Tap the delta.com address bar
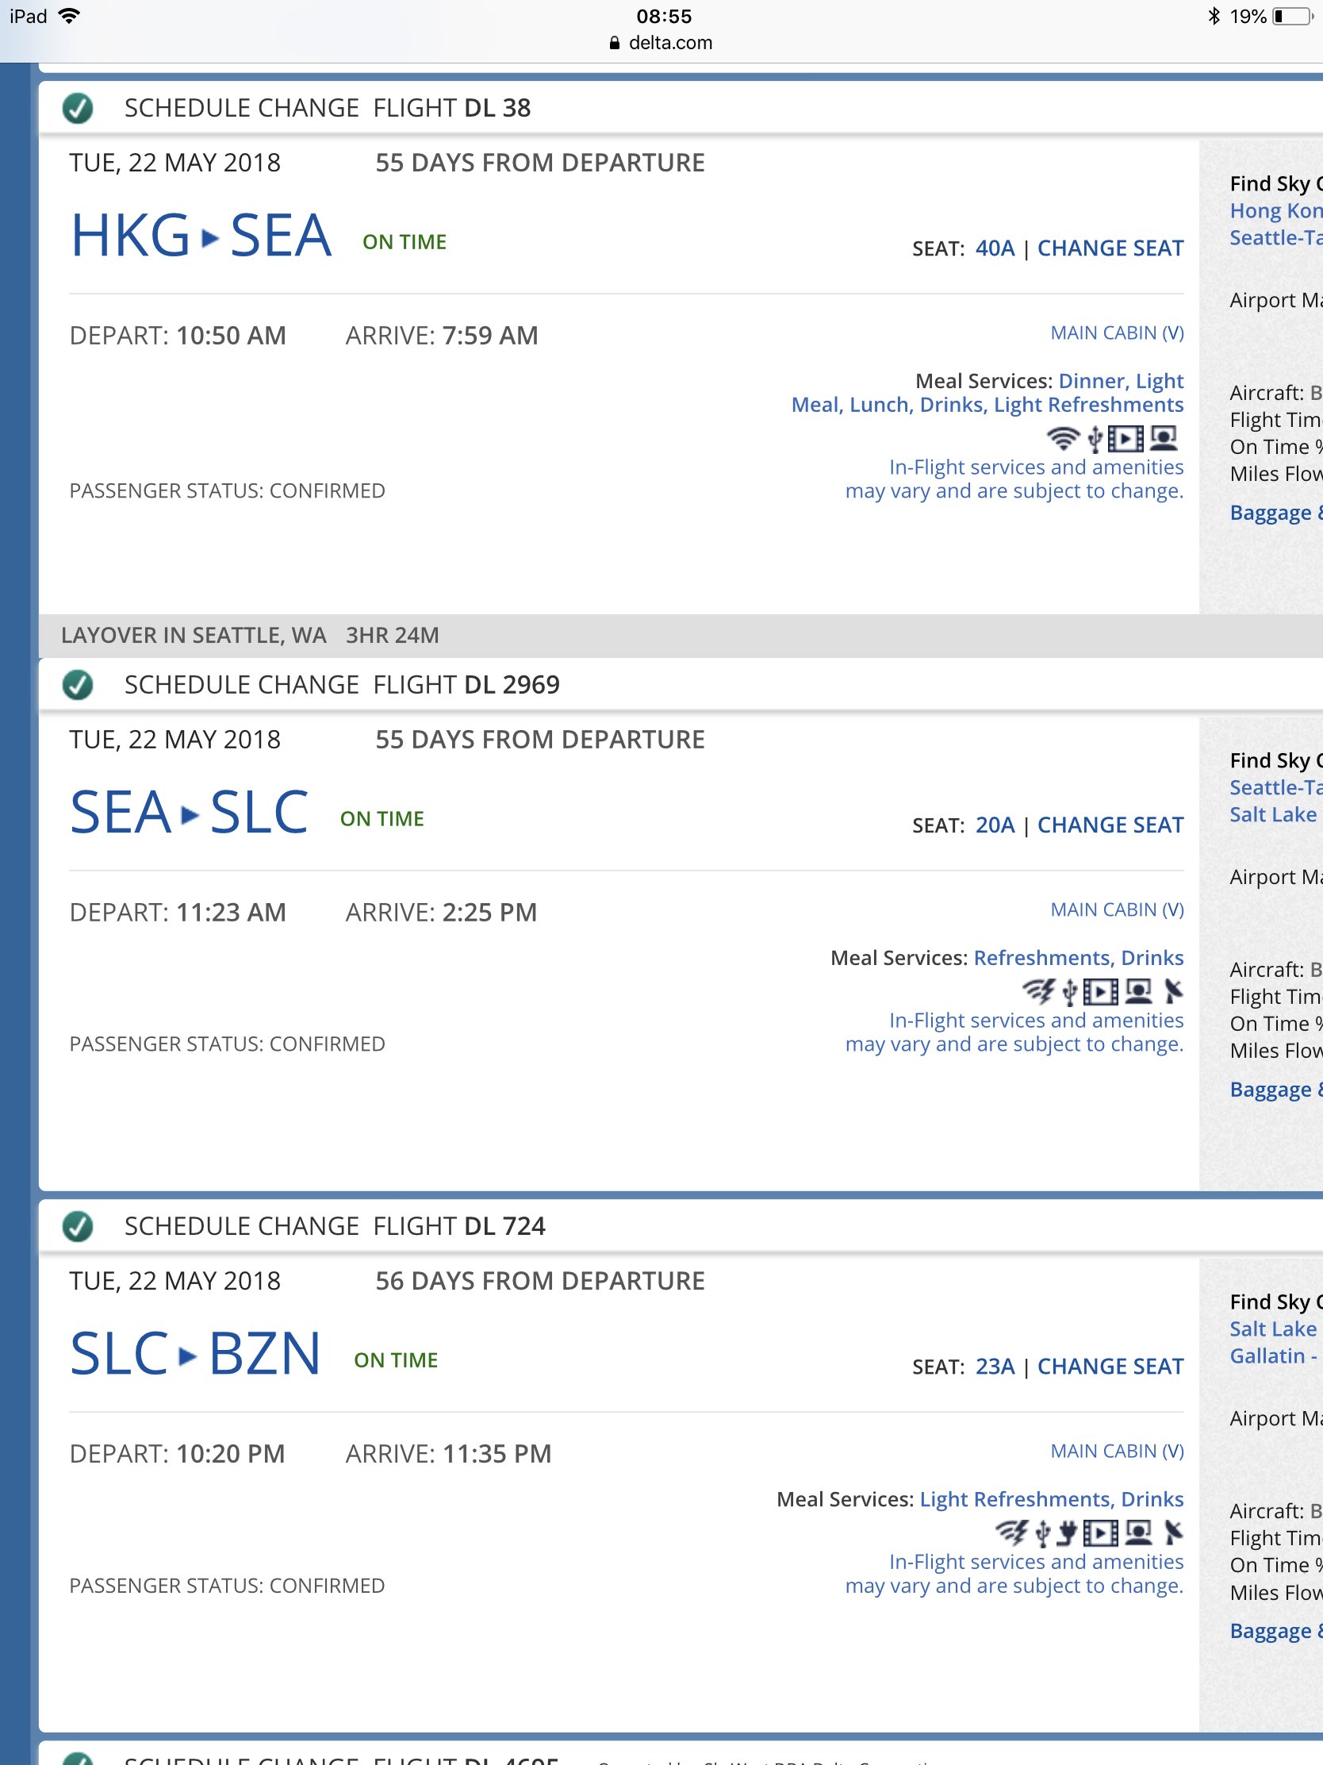The height and width of the screenshot is (1765, 1323). 661,43
